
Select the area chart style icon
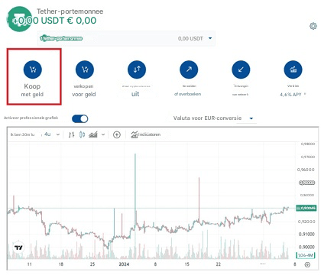(x=93, y=134)
